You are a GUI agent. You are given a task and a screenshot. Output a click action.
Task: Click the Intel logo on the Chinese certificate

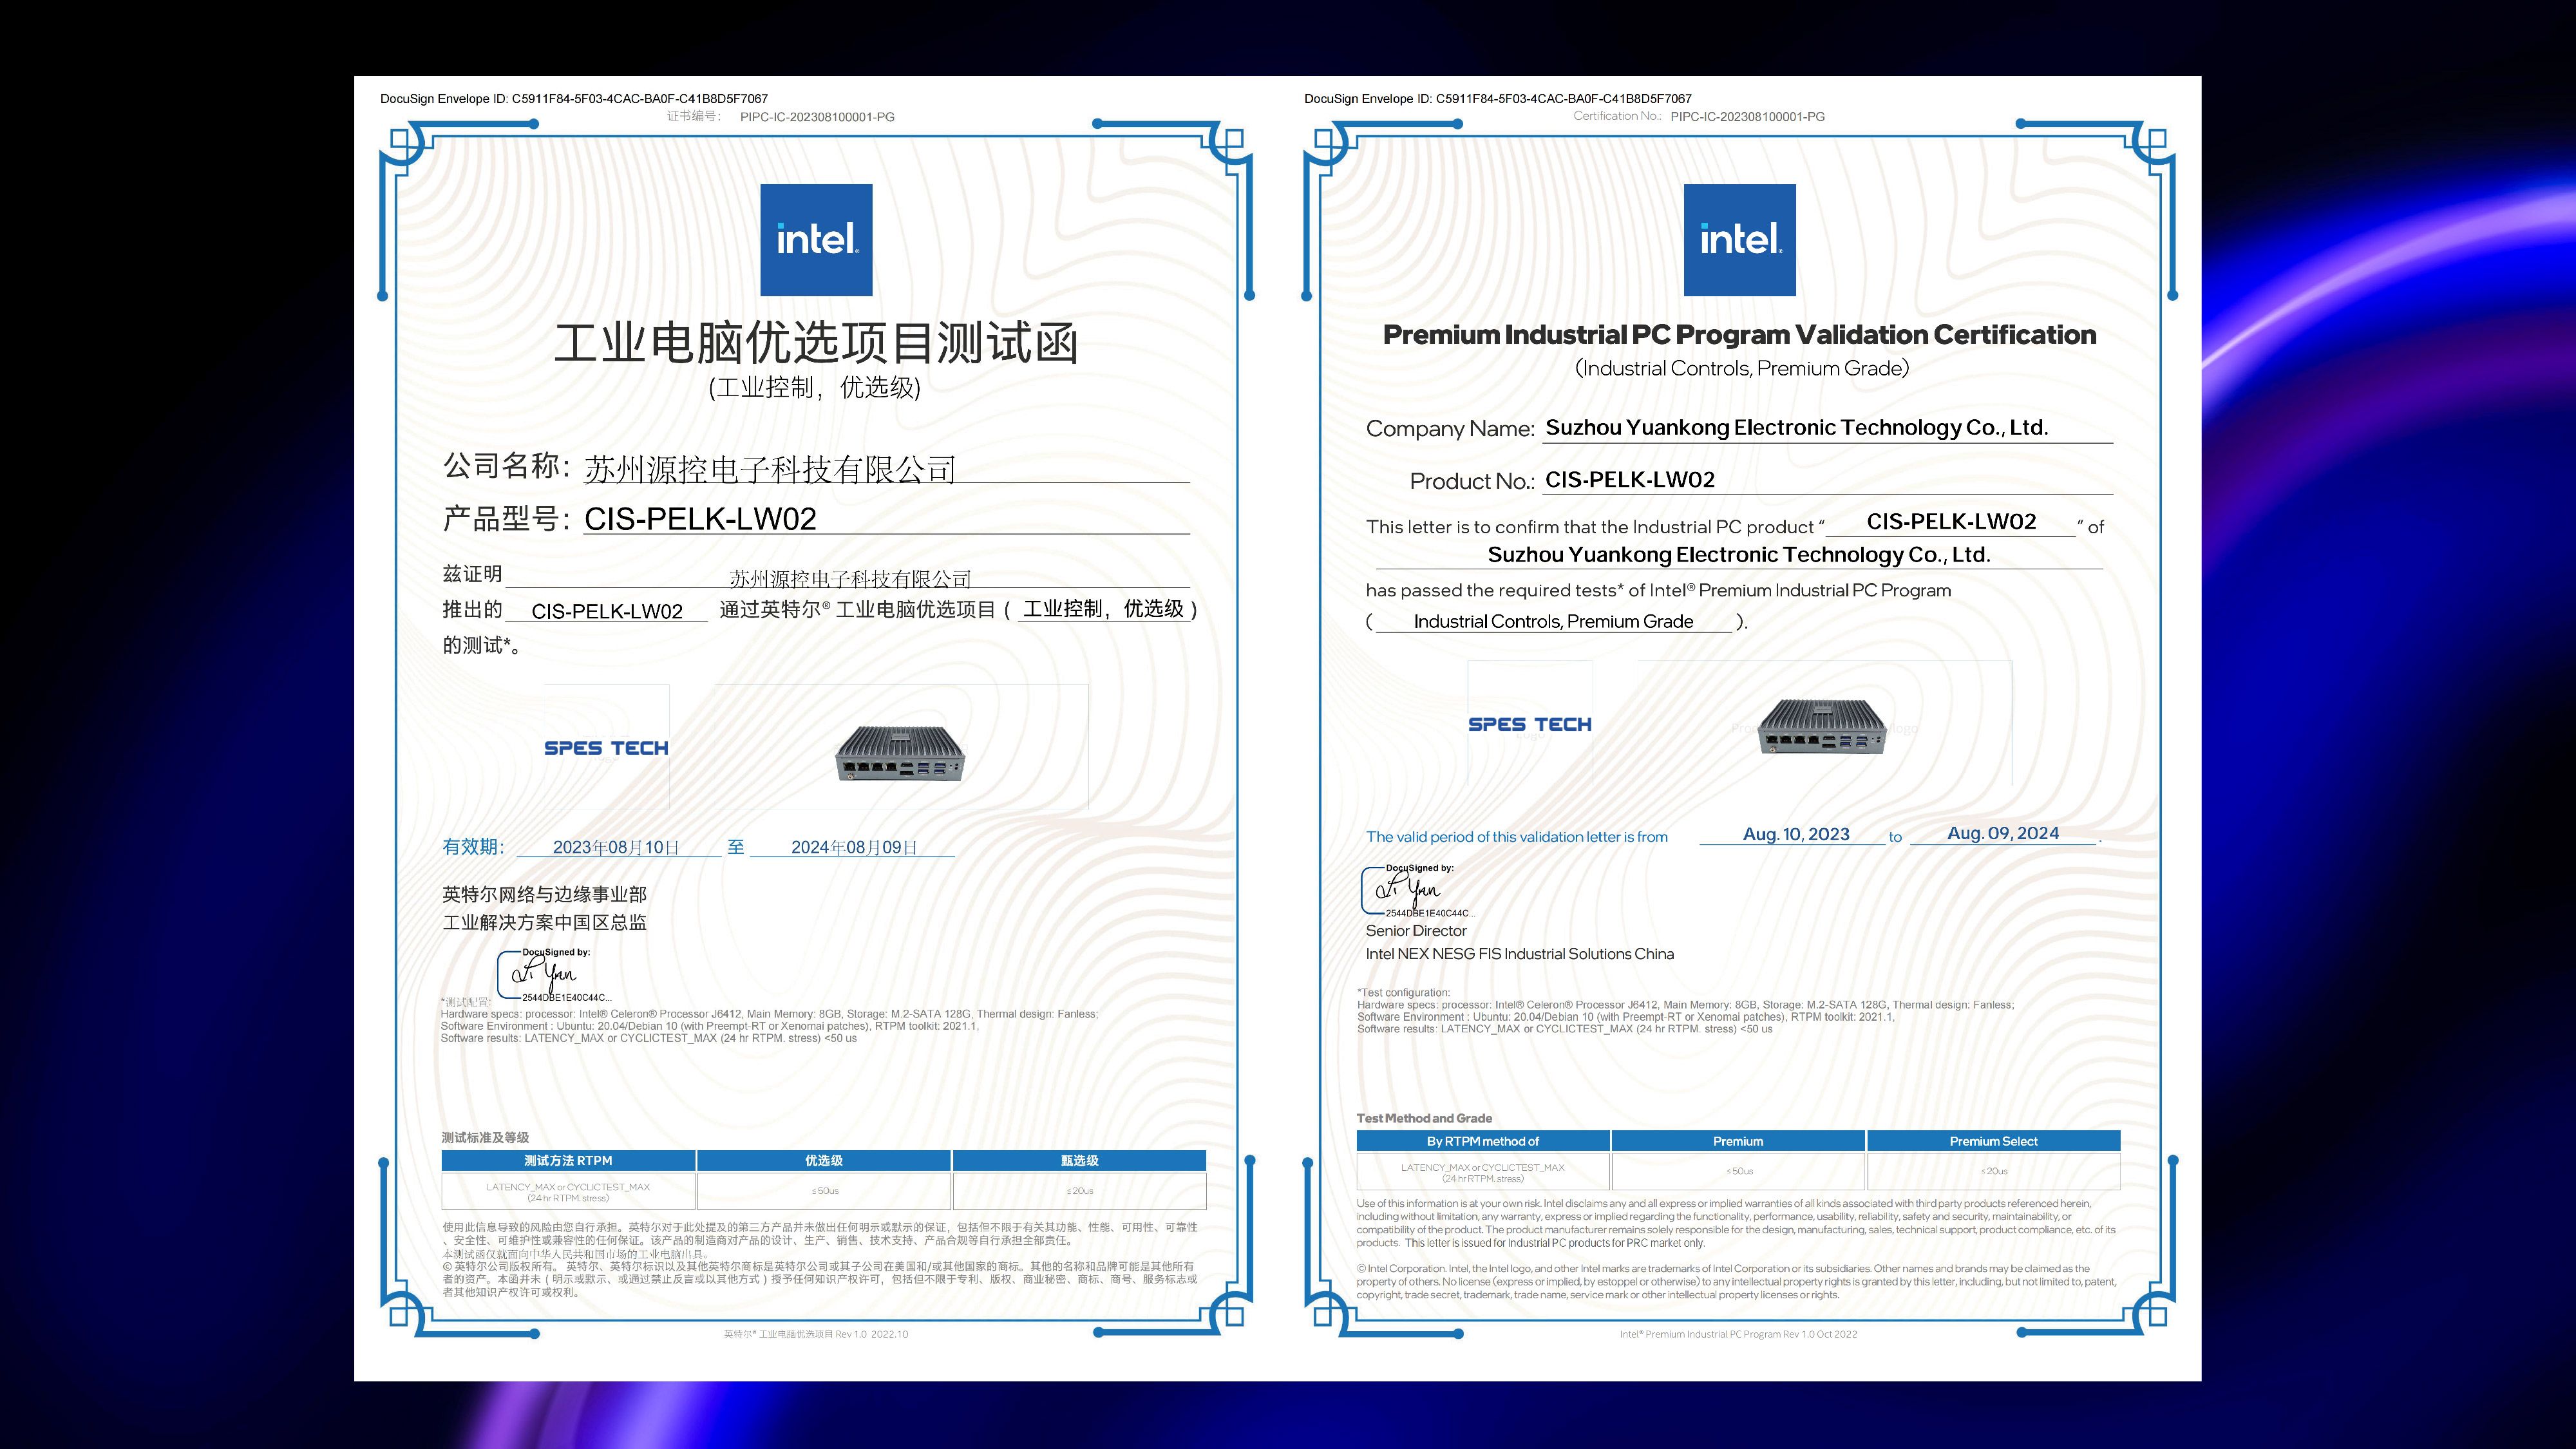point(816,240)
